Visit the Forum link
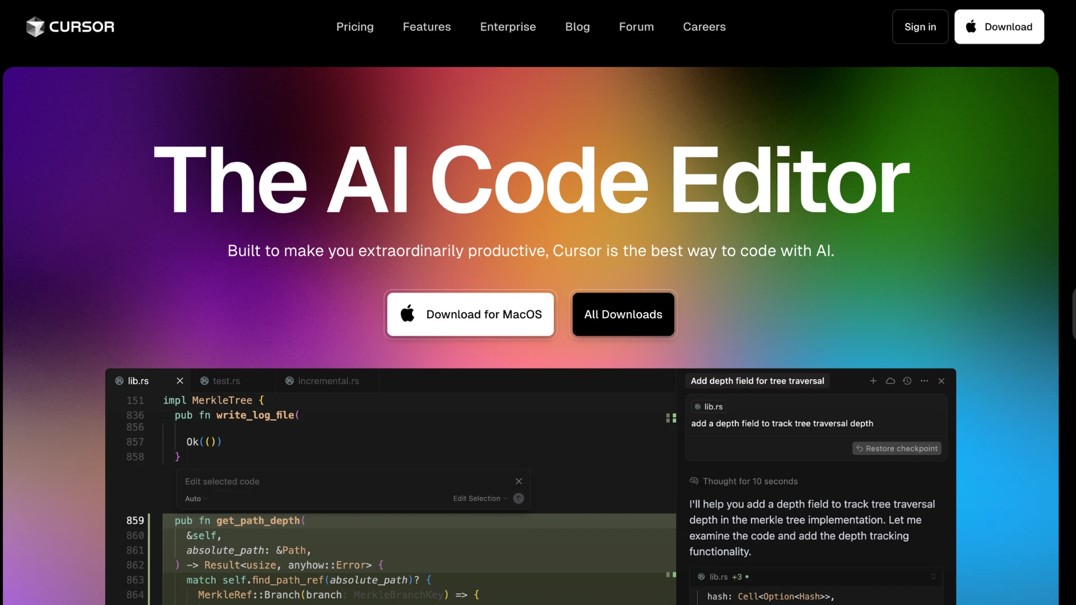The width and height of the screenshot is (1076, 605). tap(636, 27)
